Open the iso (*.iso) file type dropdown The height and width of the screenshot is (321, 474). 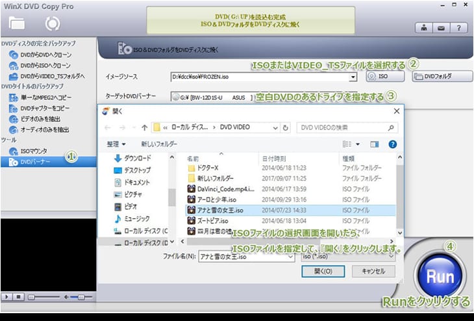pyautogui.click(x=347, y=257)
